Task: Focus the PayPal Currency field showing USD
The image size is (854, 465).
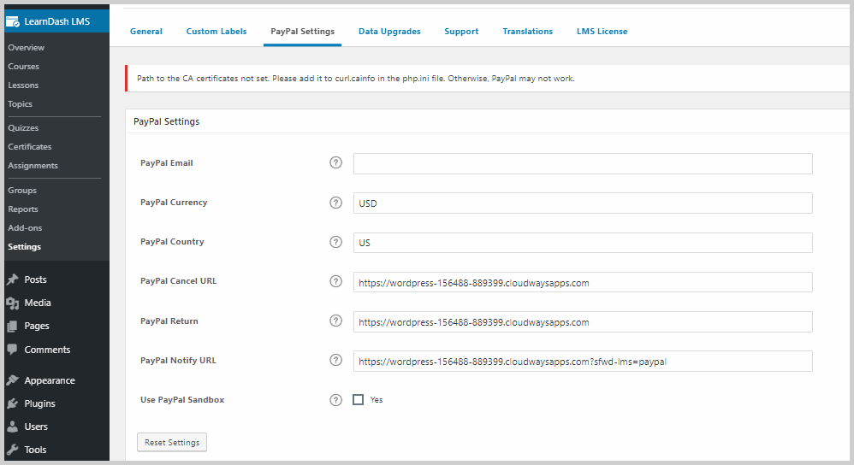Action: pos(583,203)
